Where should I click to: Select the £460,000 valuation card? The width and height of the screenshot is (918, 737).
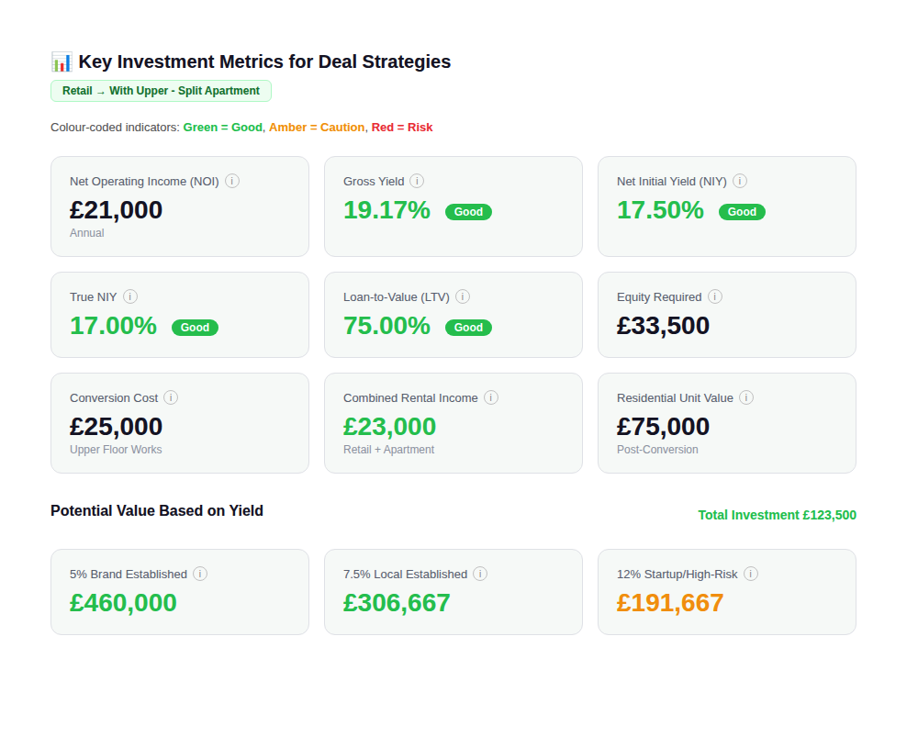(180, 591)
